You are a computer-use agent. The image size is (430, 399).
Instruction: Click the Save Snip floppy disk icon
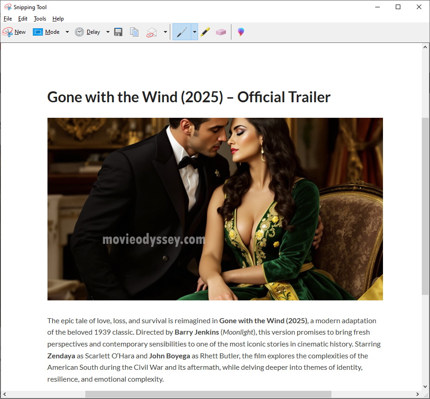coord(118,32)
